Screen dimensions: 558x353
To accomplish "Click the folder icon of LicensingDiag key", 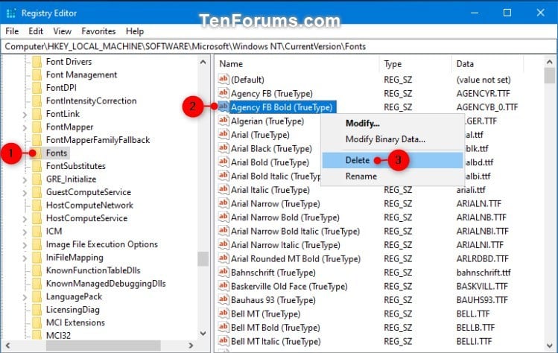I will pyautogui.click(x=37, y=310).
